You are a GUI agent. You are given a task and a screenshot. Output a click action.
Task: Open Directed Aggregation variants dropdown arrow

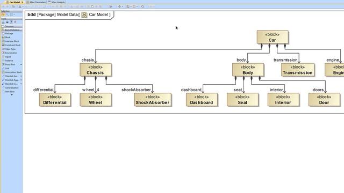click(x=21, y=80)
